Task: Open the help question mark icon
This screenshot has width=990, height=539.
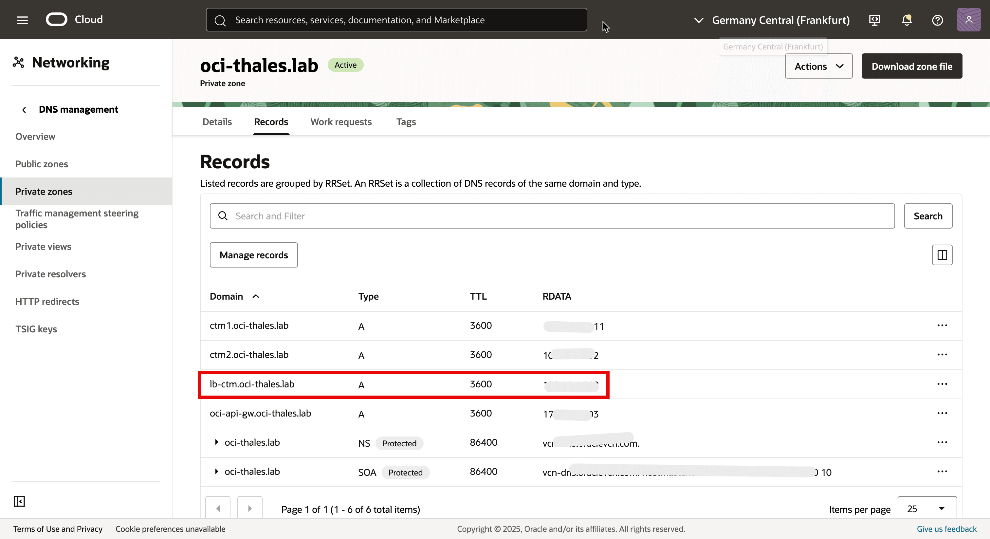Action: tap(937, 20)
